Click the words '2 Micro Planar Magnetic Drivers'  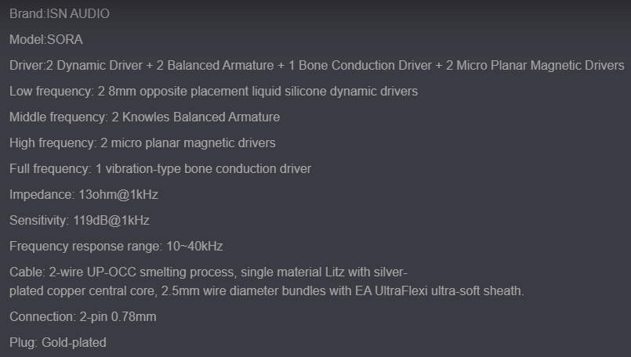click(535, 66)
